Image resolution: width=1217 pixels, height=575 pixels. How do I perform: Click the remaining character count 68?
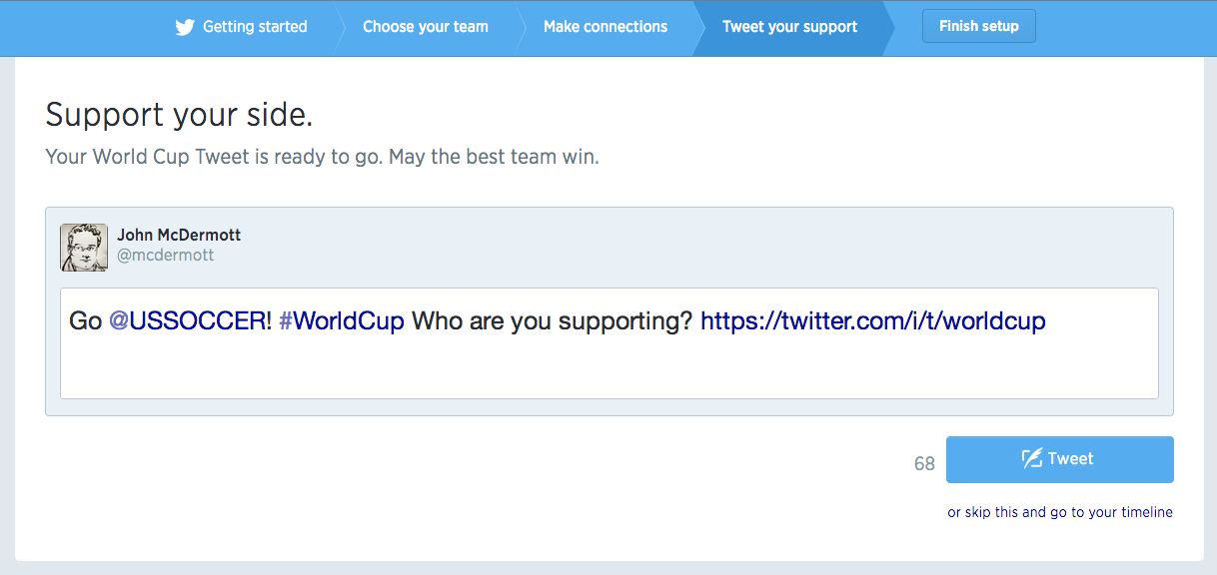tap(924, 463)
